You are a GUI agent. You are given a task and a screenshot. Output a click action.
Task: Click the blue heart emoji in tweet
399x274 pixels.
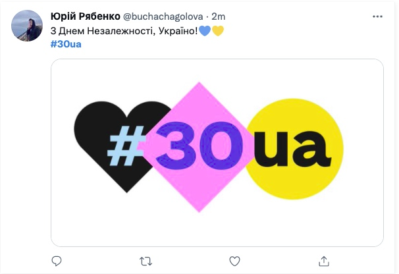tap(204, 30)
